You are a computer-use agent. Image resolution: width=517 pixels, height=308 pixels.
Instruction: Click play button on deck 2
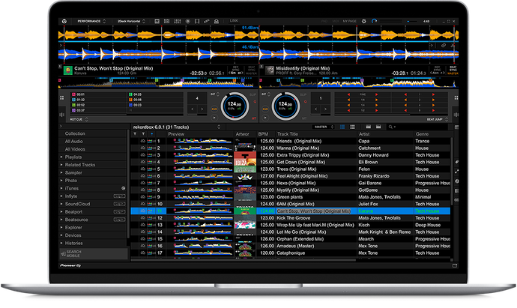(265, 118)
